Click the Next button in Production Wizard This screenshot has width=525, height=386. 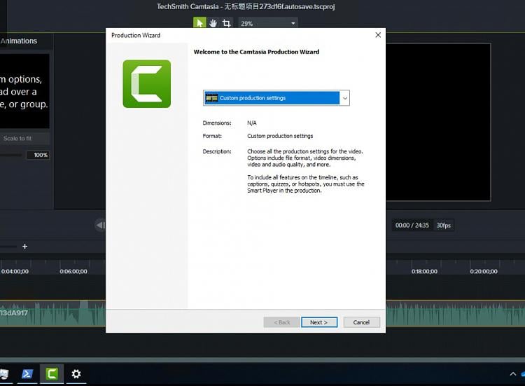[319, 322]
